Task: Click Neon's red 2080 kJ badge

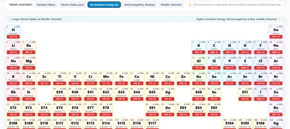Action: point(276,52)
